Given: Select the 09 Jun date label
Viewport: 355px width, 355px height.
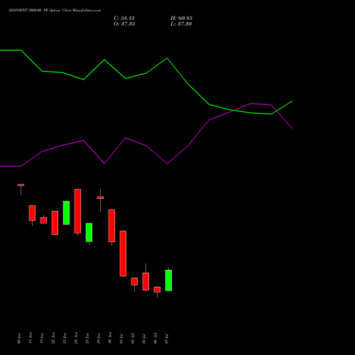Looking at the screenshot, I should (x=19, y=338).
